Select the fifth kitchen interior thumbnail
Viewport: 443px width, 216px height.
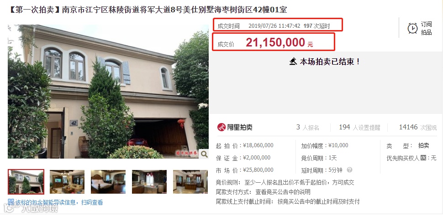point(190,182)
